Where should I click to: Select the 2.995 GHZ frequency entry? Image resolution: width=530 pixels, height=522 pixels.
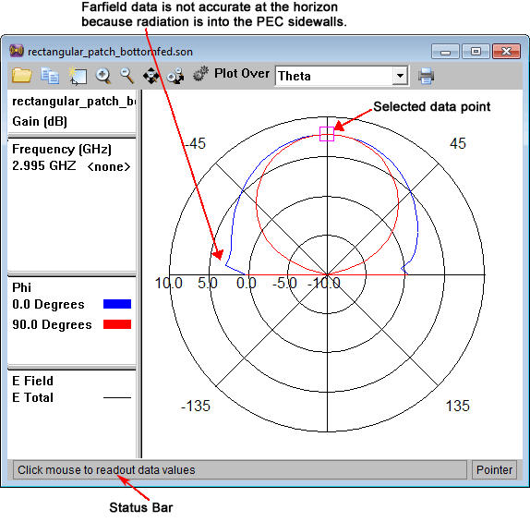(x=44, y=166)
